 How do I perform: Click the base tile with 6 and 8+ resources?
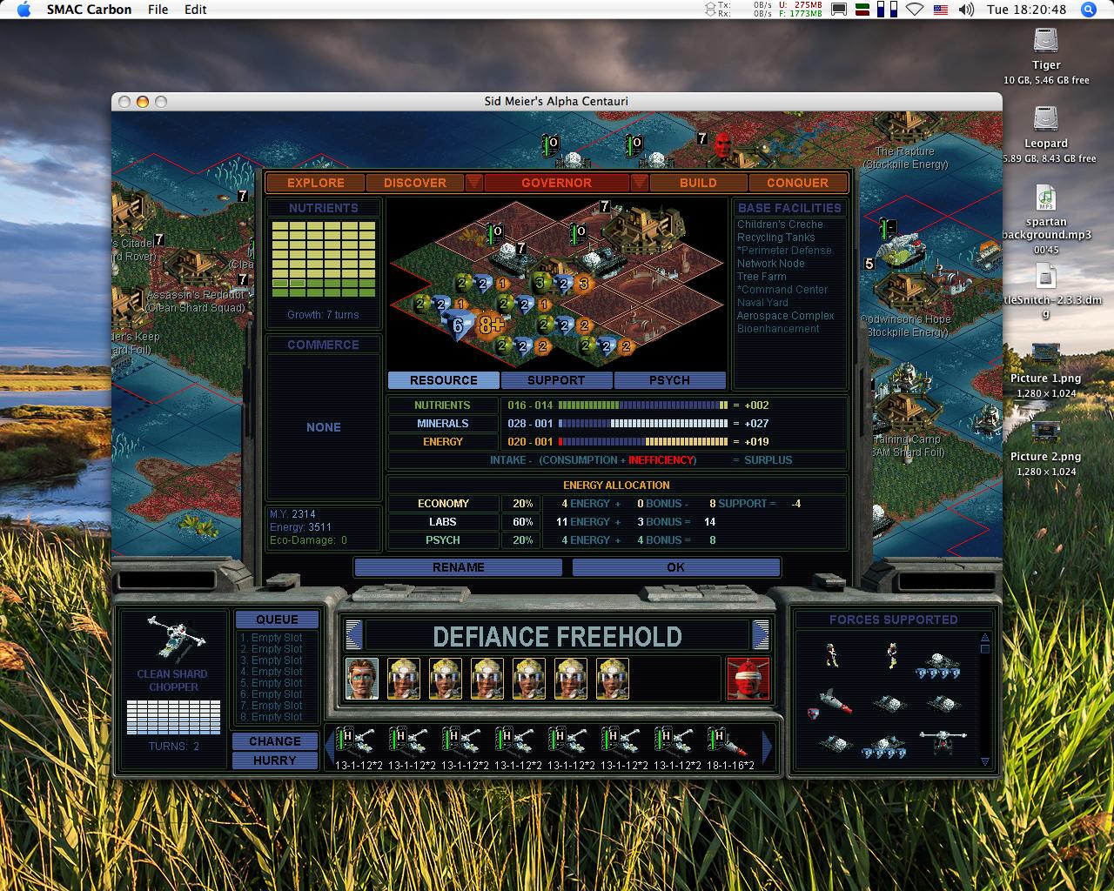point(477,325)
